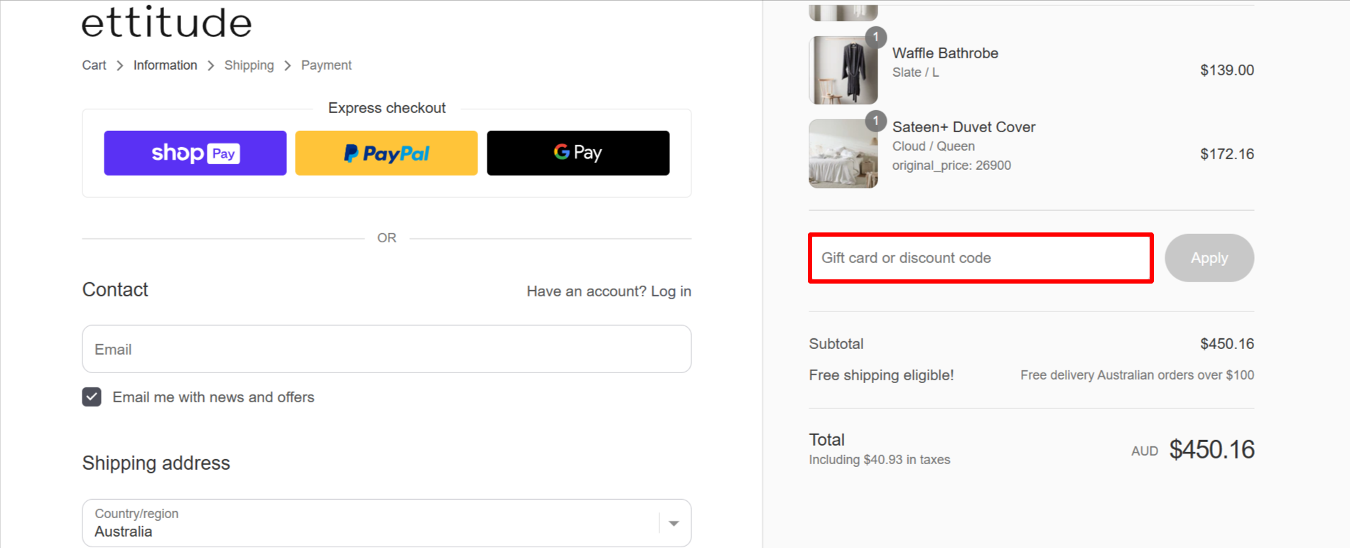Click the 'Sateen+ Duvet Cover' product name

(963, 127)
